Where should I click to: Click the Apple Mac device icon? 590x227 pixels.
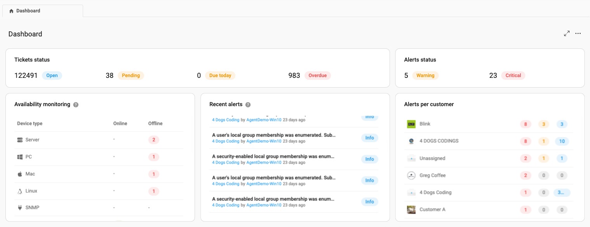point(20,174)
